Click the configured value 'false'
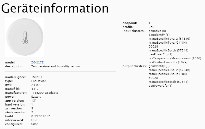 point(35,124)
